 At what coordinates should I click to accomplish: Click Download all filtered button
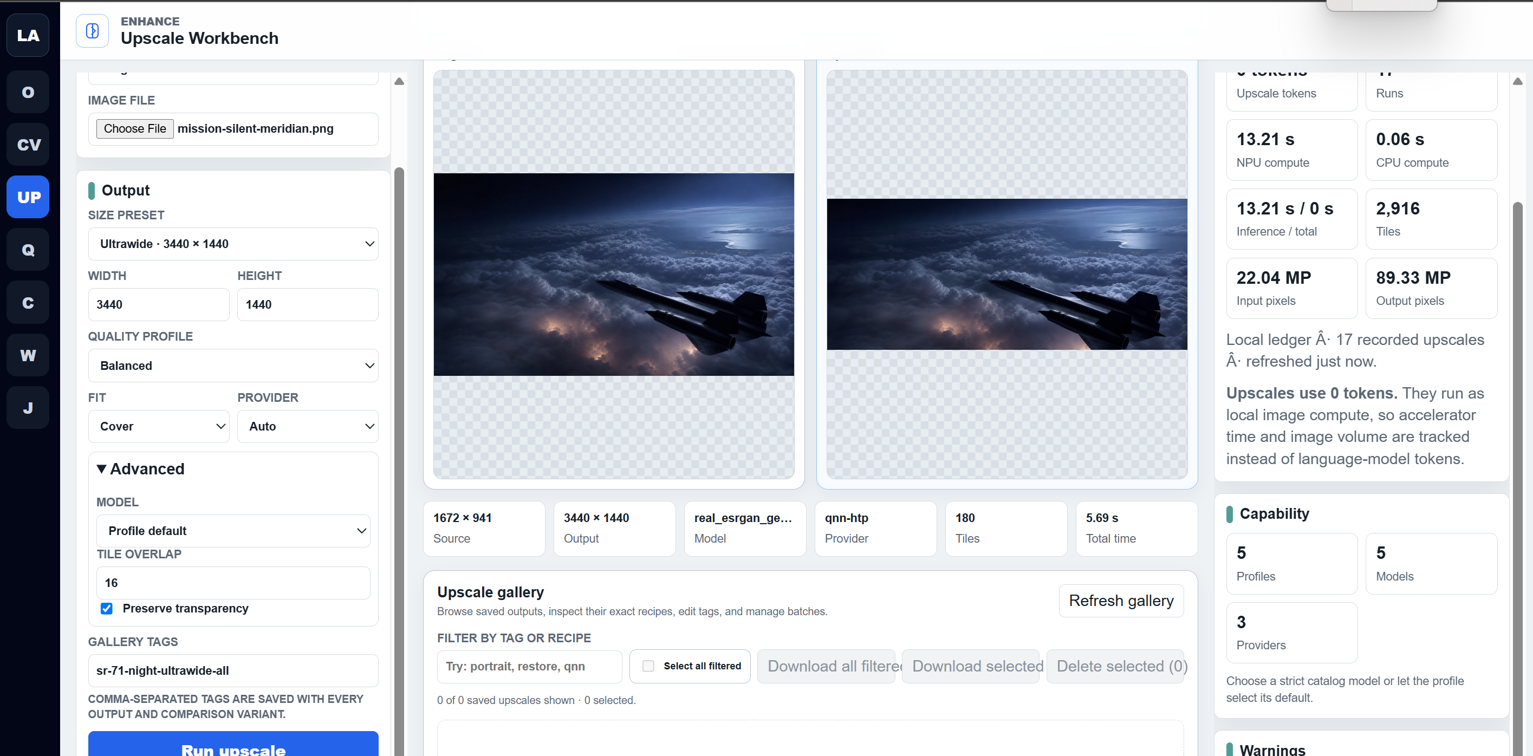click(x=826, y=666)
